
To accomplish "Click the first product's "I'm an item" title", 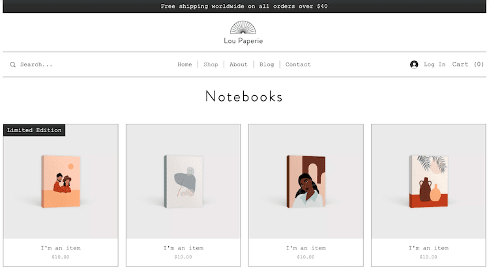I will pos(61,248).
